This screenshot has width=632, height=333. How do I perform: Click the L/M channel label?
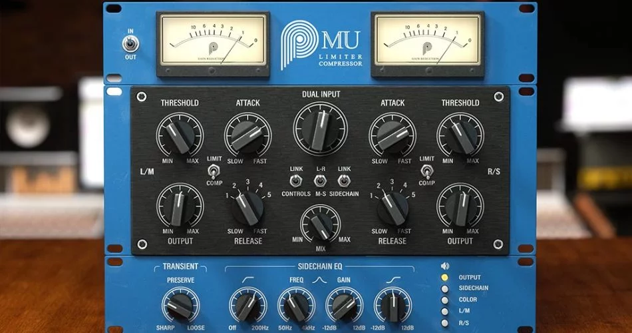point(147,172)
